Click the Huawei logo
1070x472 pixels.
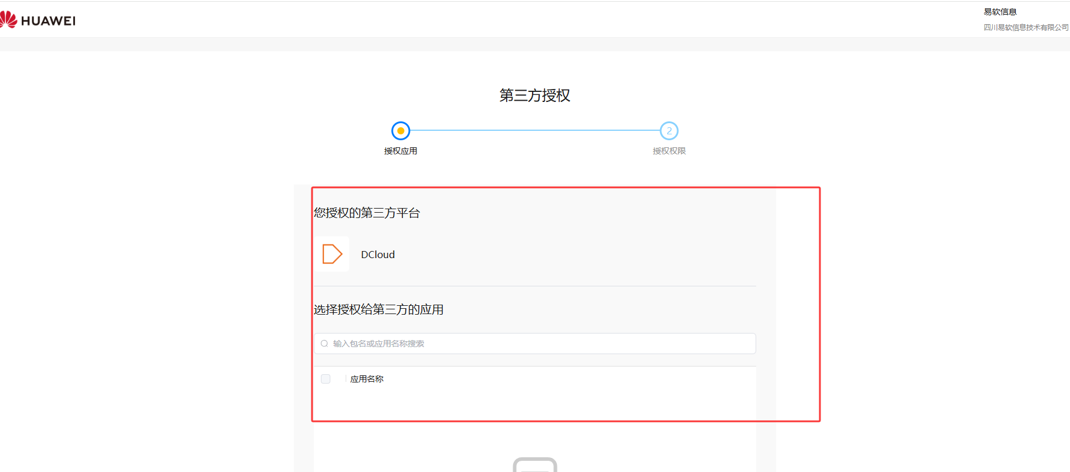(38, 20)
